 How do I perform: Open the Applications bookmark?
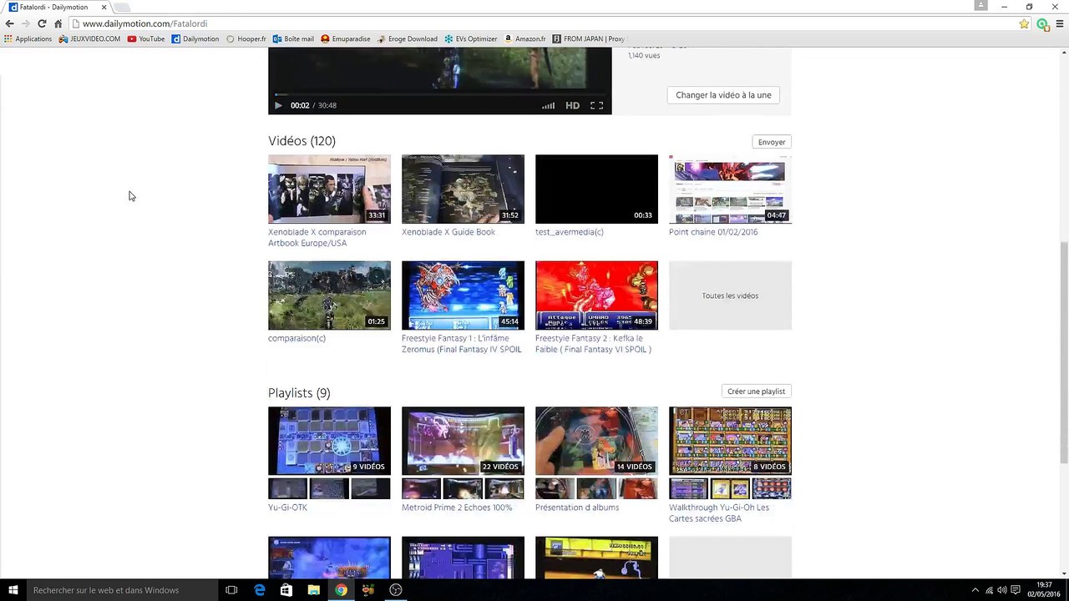pyautogui.click(x=28, y=38)
